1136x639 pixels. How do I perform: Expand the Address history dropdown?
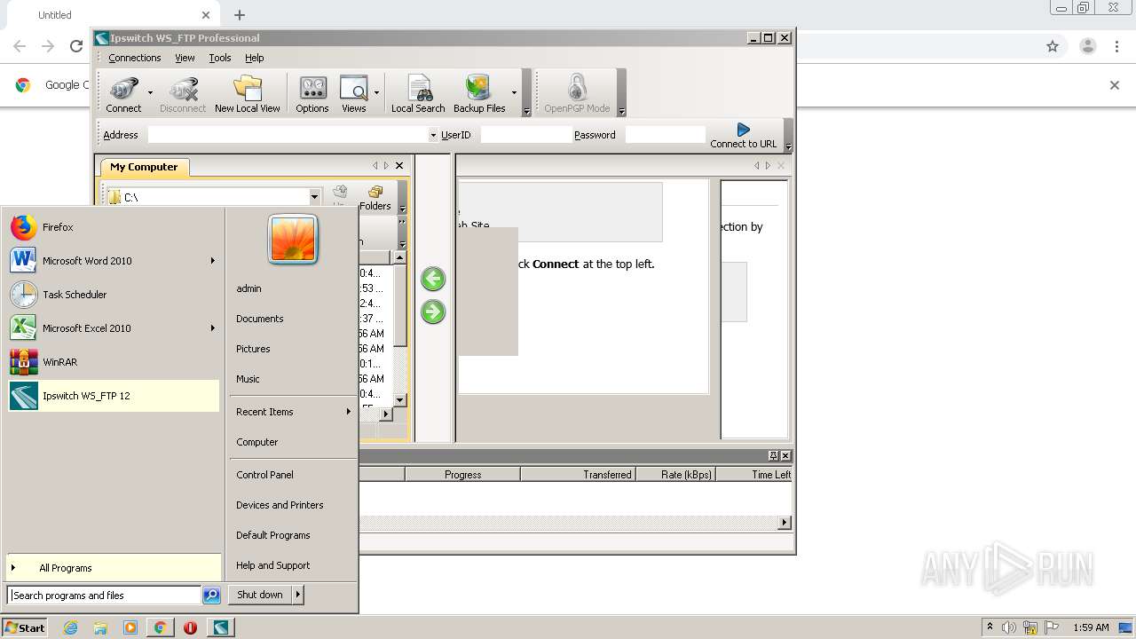tap(433, 135)
